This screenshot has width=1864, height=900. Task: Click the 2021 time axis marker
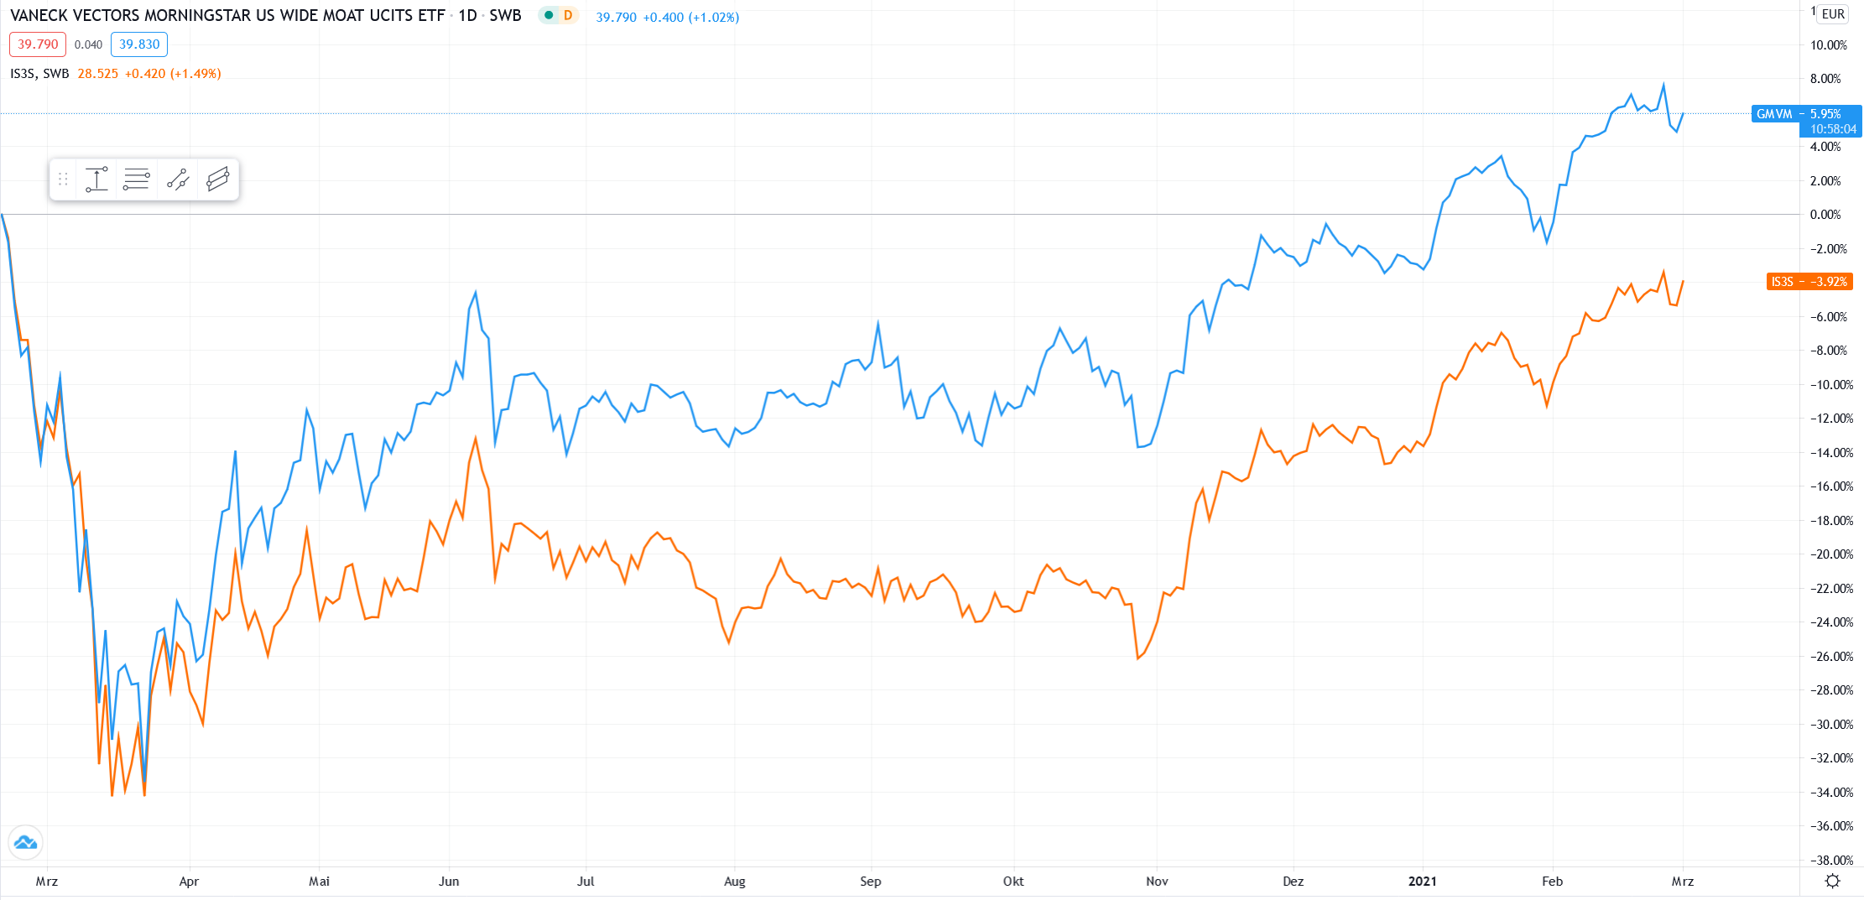(x=1422, y=882)
